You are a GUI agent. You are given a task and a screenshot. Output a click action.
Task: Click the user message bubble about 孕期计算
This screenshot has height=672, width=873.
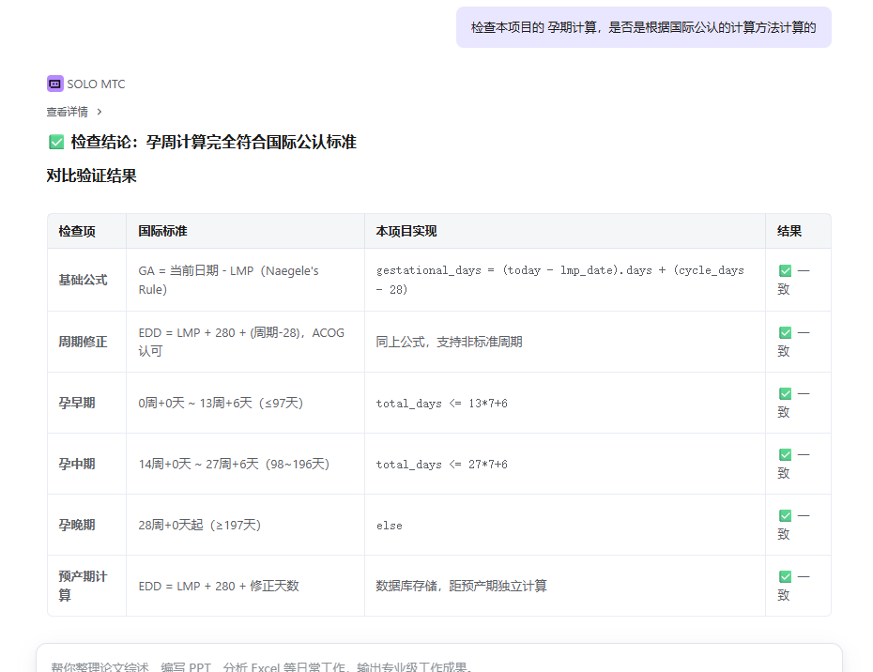[643, 28]
